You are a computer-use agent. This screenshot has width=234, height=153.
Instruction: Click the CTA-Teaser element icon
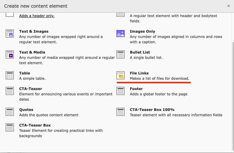10,91
